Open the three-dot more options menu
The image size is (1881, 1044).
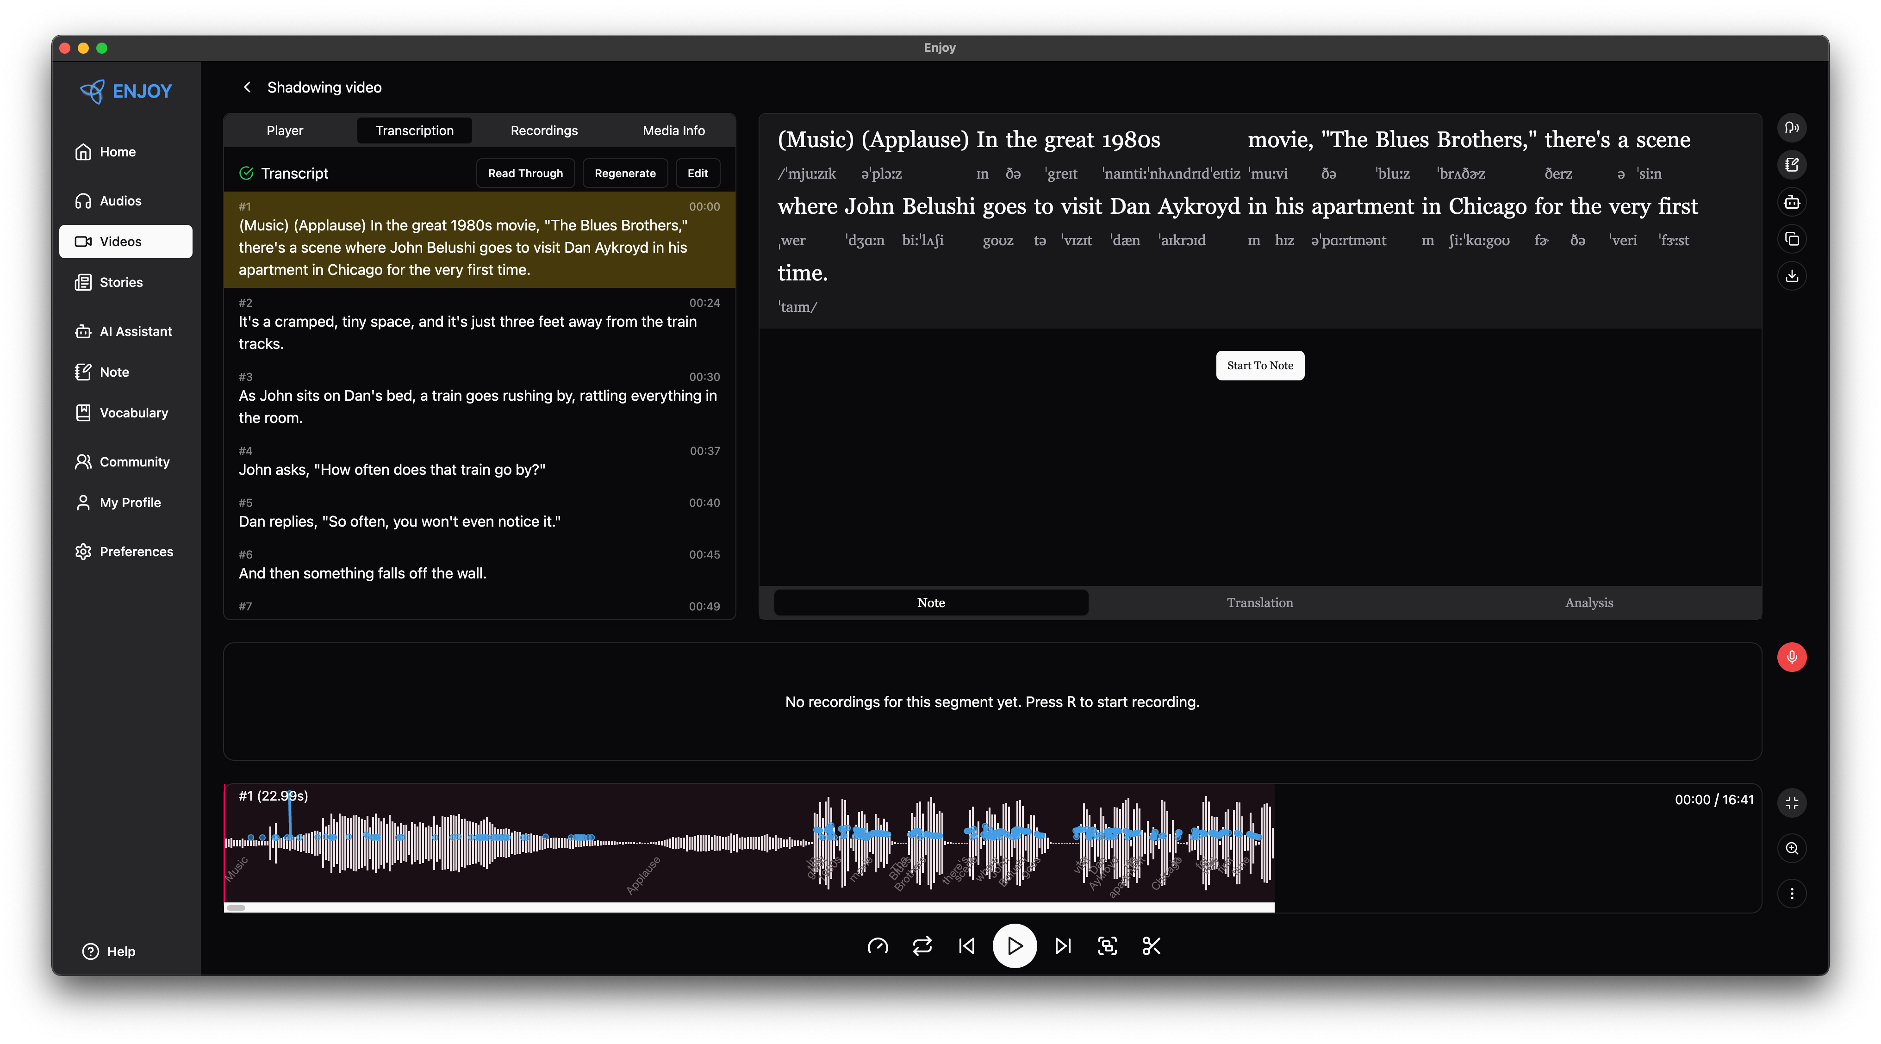point(1791,894)
